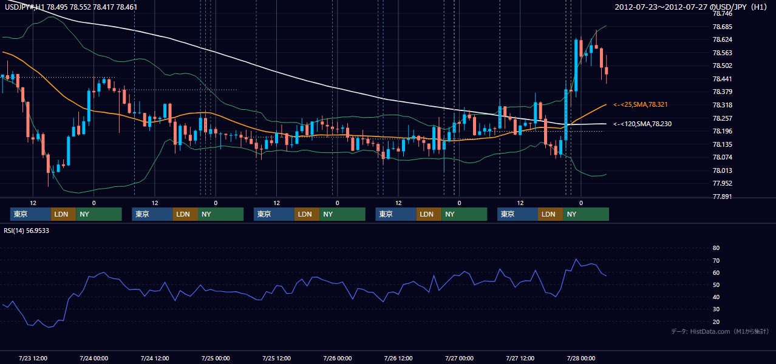Click the RSI(14) 56.9533 indicator label
Screen dimensions: 776x364
(x=27, y=231)
